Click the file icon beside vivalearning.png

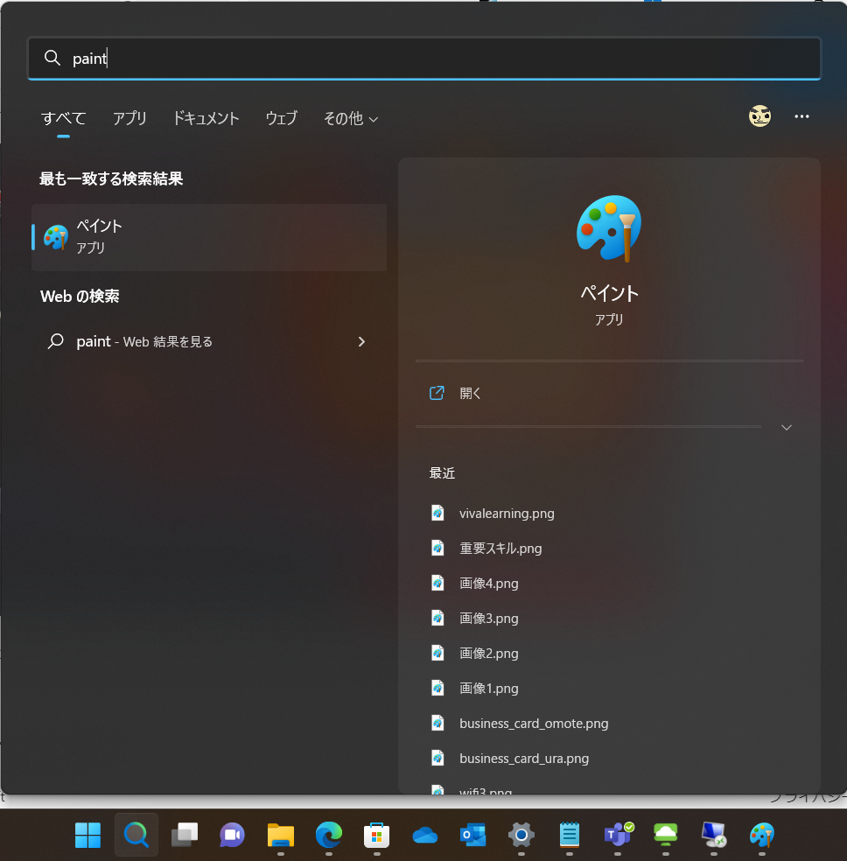click(x=437, y=513)
